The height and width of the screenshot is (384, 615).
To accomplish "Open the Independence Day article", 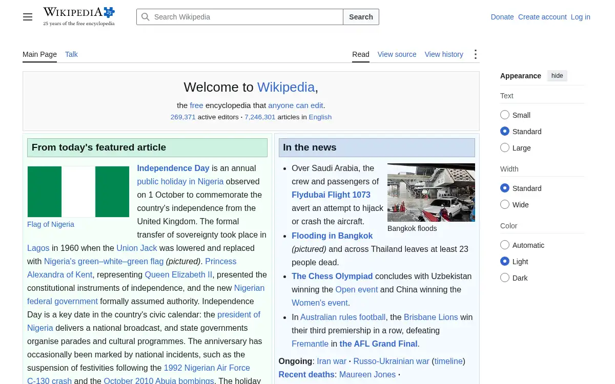I will pos(173,168).
